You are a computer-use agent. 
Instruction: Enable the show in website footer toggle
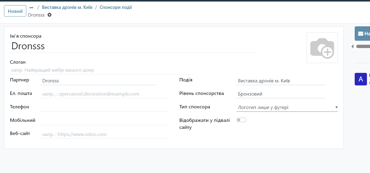pos(241,120)
